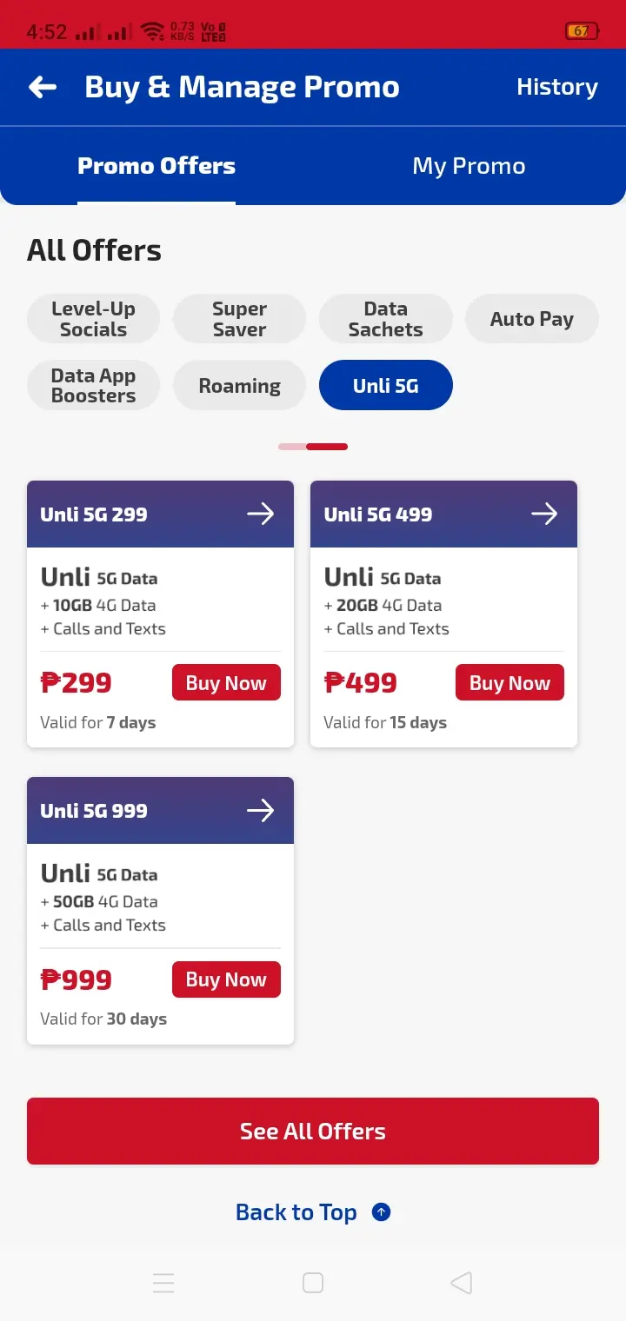Select the Data Sachets filter chip
This screenshot has height=1321, width=626.
click(x=386, y=319)
